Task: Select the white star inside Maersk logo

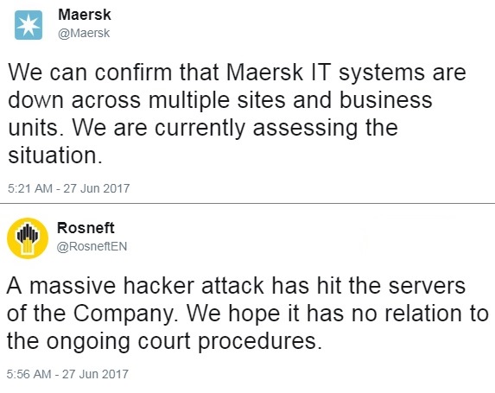Action: click(29, 25)
